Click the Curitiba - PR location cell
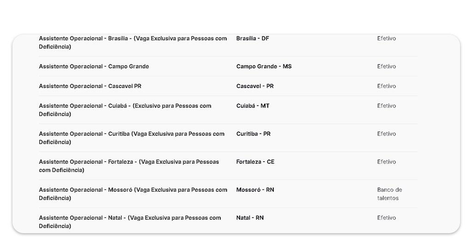 (253, 134)
